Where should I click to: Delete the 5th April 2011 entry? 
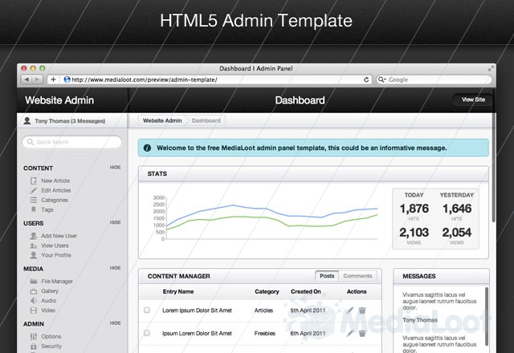(362, 310)
